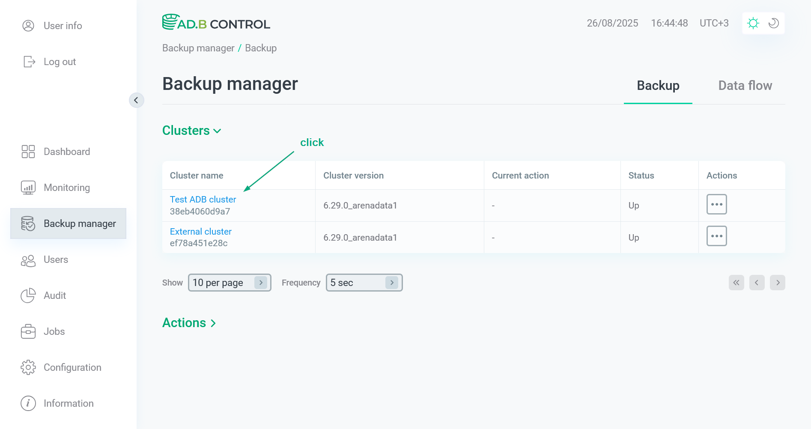
Task: Switch to dark theme
Action: [x=773, y=23]
